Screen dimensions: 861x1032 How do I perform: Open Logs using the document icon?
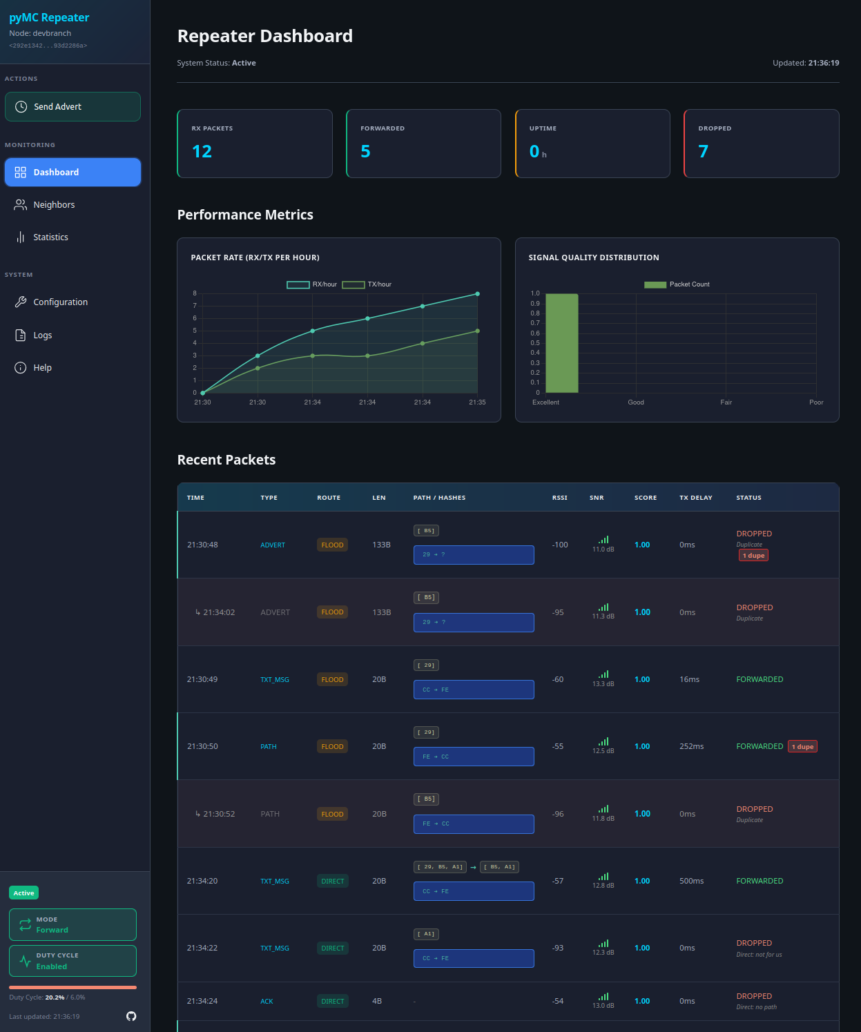tap(20, 335)
